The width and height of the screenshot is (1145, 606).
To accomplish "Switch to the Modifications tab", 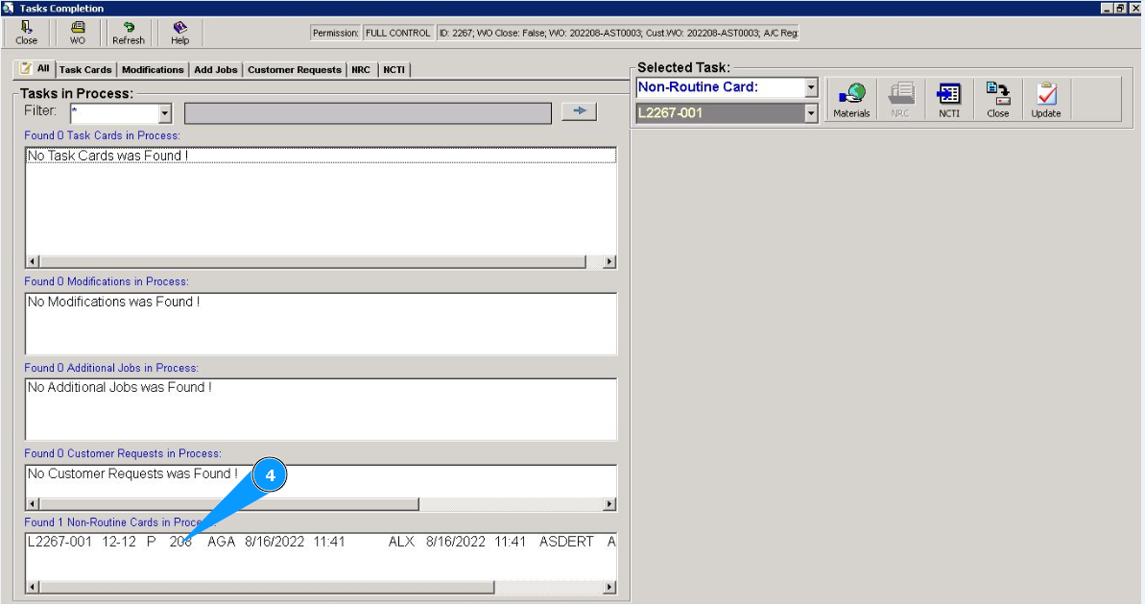I will [153, 69].
